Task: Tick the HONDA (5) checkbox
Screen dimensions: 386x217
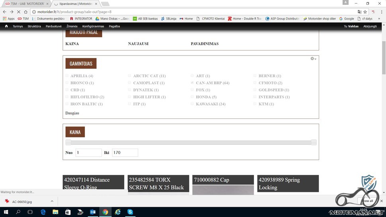Action: click(x=192, y=97)
